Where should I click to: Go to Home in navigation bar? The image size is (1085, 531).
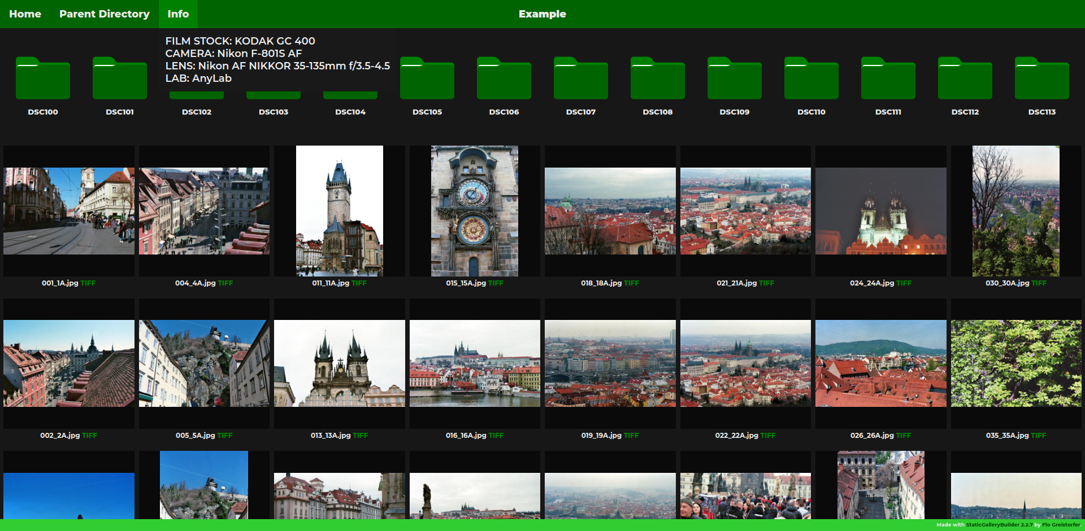coord(25,14)
